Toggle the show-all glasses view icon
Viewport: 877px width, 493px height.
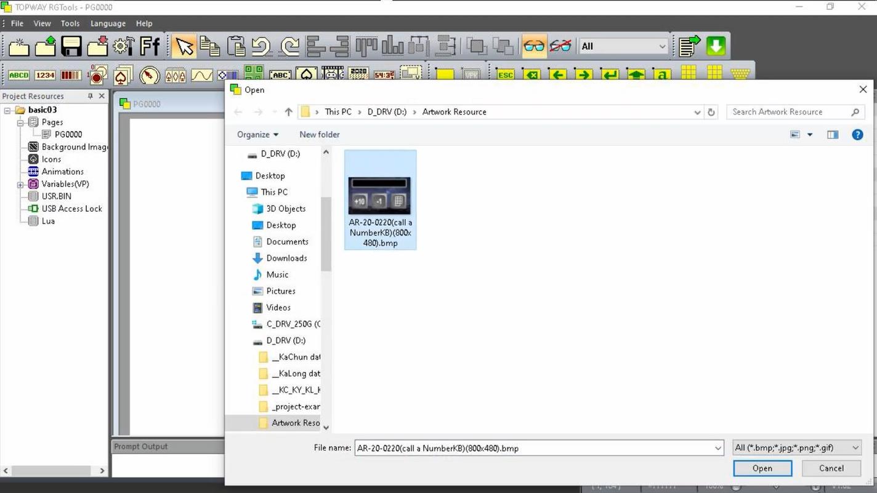click(x=534, y=46)
